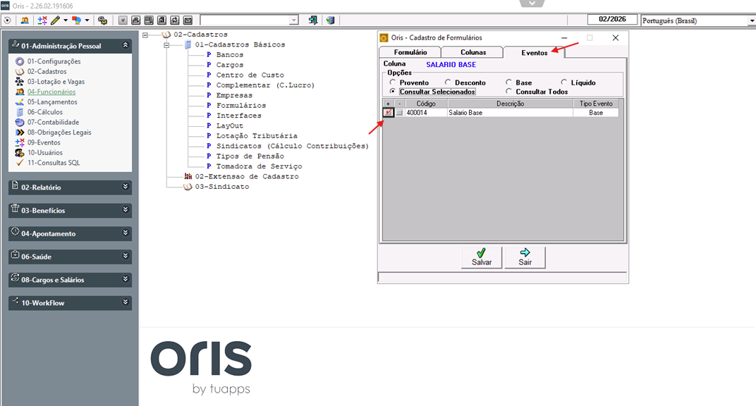Select the Base radio option
This screenshot has height=406, width=756.
pyautogui.click(x=508, y=82)
